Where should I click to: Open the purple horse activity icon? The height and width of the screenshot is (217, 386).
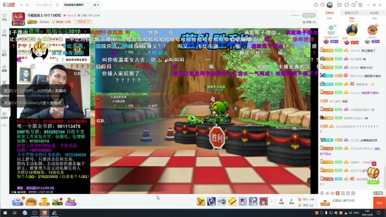[71, 201]
